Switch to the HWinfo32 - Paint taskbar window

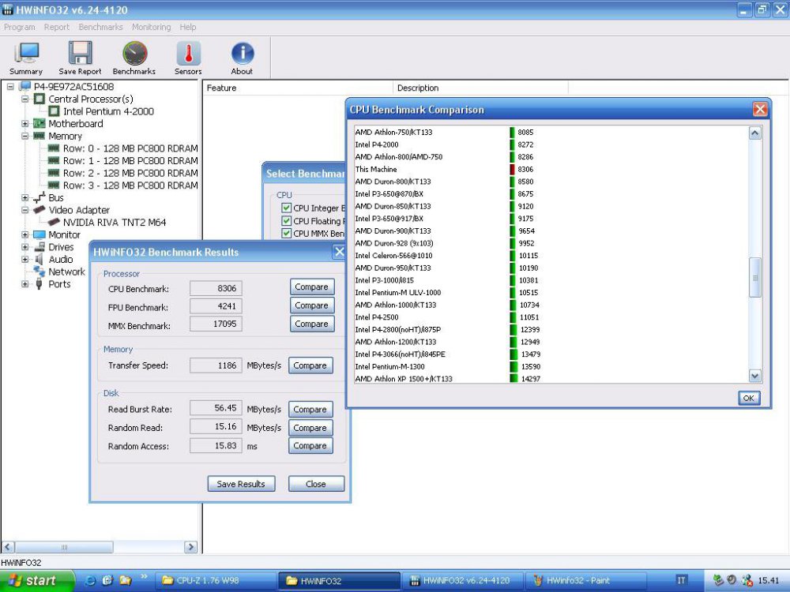coord(587,579)
